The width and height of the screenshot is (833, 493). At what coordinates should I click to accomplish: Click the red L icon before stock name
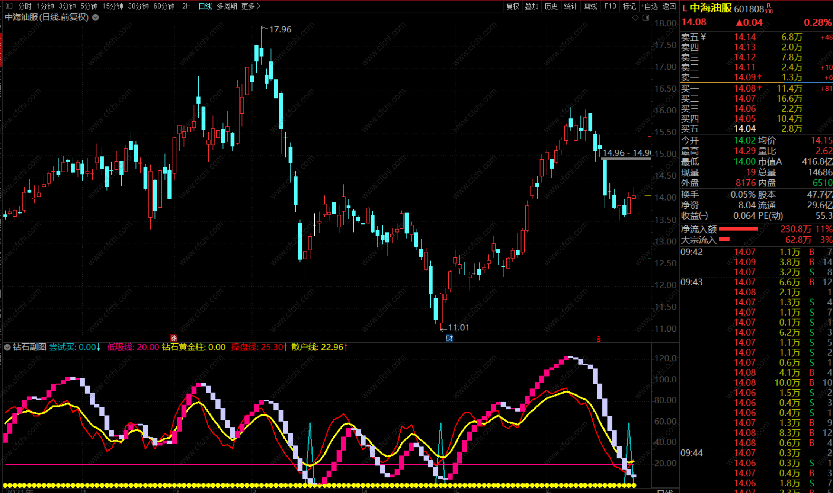(x=685, y=9)
